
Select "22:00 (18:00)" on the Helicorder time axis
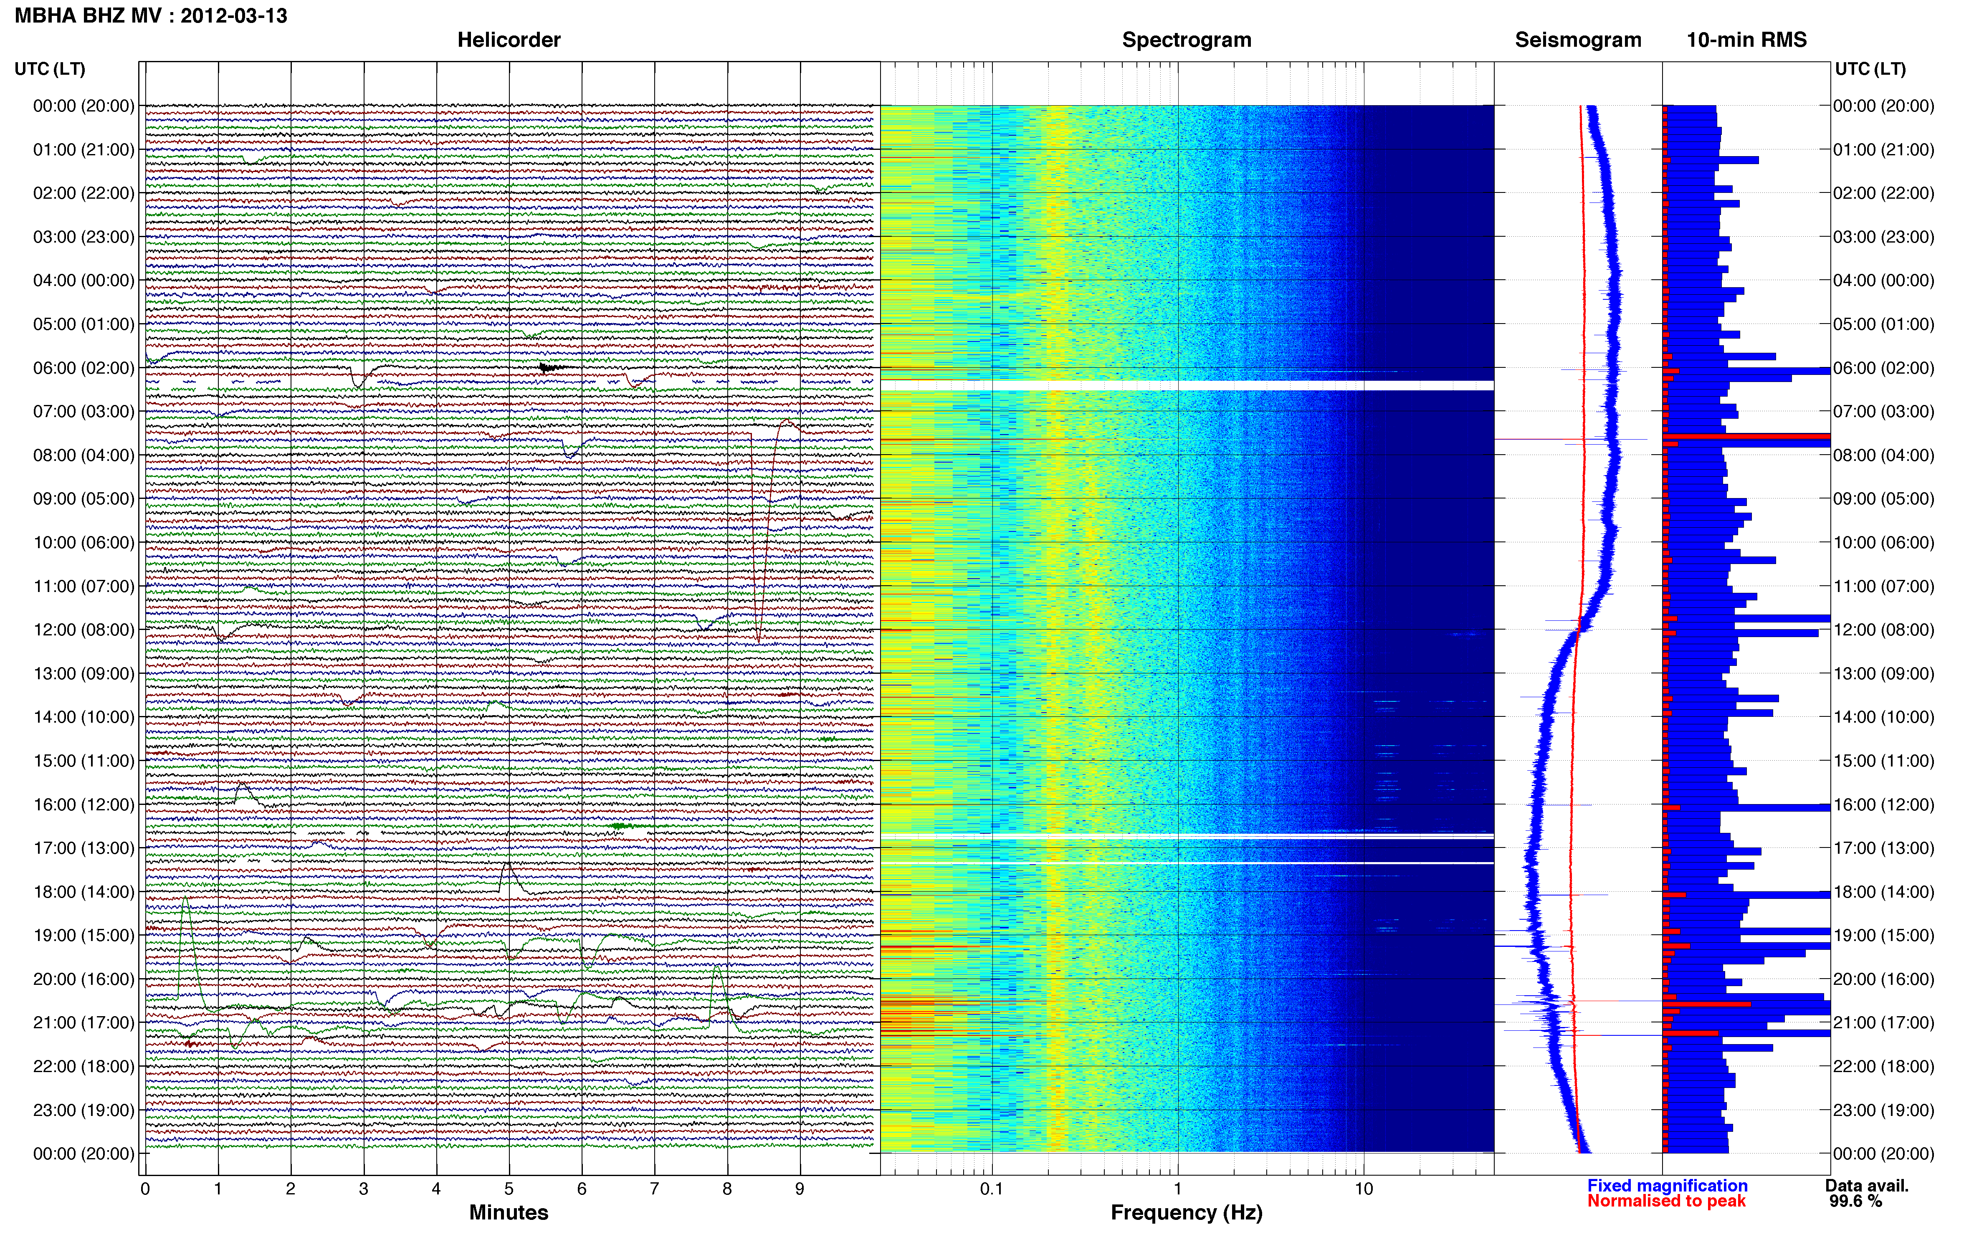point(84,1066)
